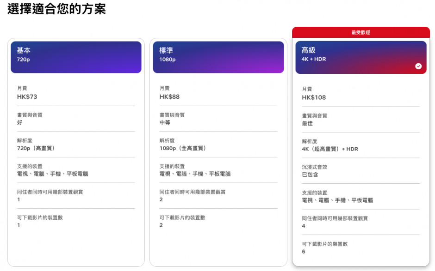Click the 4K（超高畫質）+ HDR resolution value
This screenshot has width=435, height=271.
click(330, 149)
